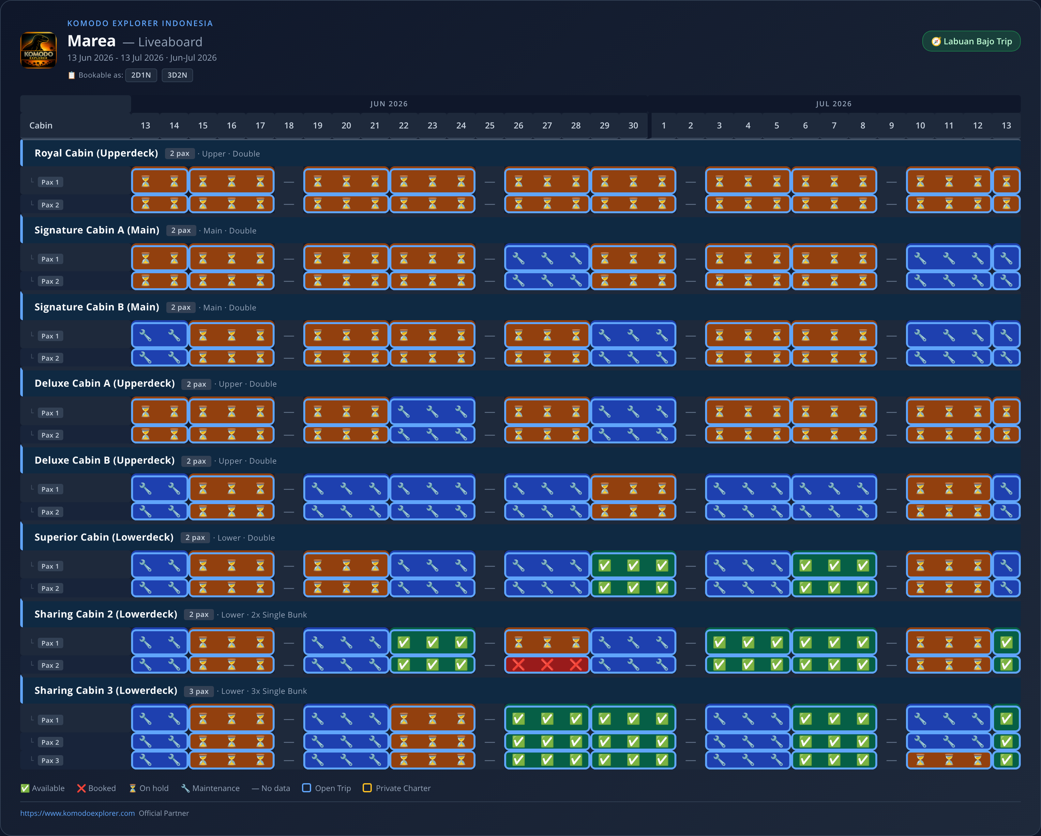This screenshot has width=1041, height=836.
Task: Click Sharing Cabin 2 Pax 1 available icon Jul 13
Action: 1006,642
